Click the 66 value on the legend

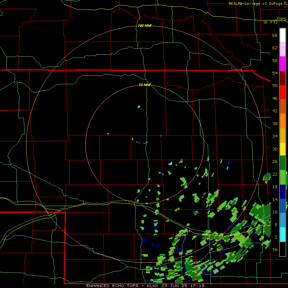[275, 35]
